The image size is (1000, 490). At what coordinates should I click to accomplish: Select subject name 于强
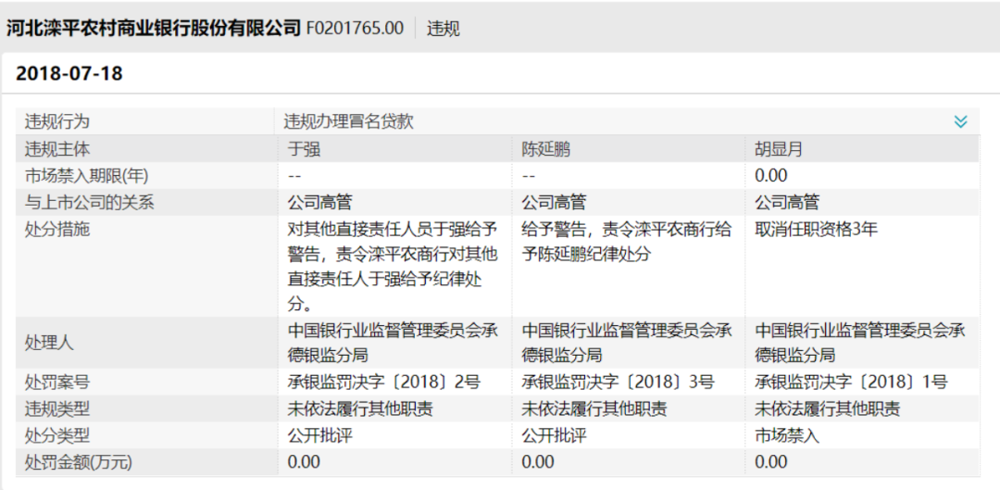coord(304,148)
